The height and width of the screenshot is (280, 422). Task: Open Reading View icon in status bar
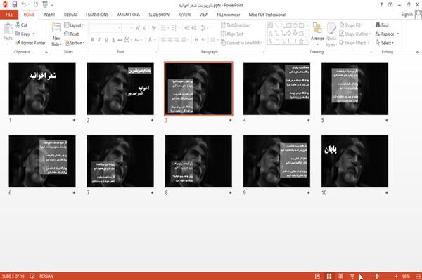(x=340, y=276)
